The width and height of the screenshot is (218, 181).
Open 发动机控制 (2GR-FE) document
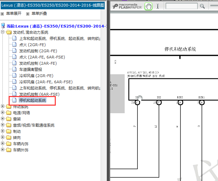38,51
